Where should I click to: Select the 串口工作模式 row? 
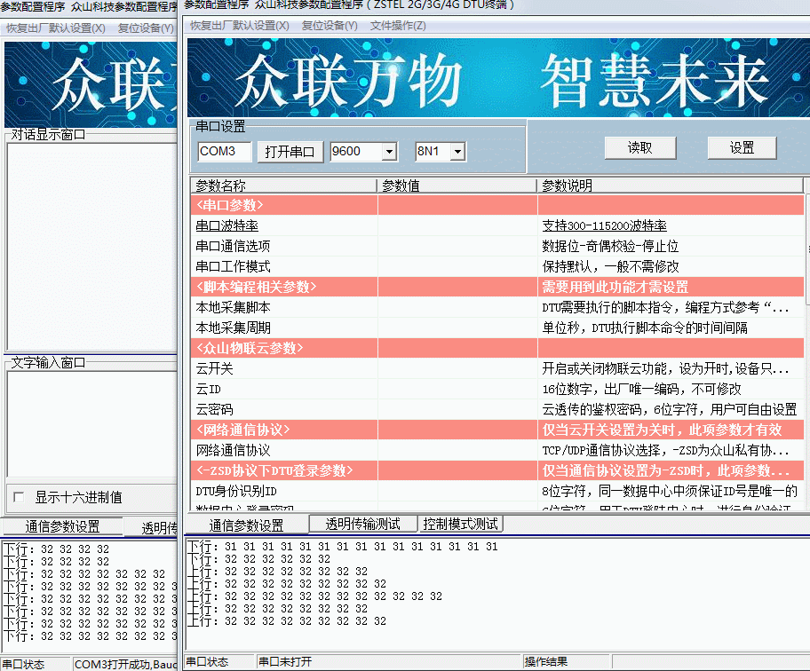[497, 266]
